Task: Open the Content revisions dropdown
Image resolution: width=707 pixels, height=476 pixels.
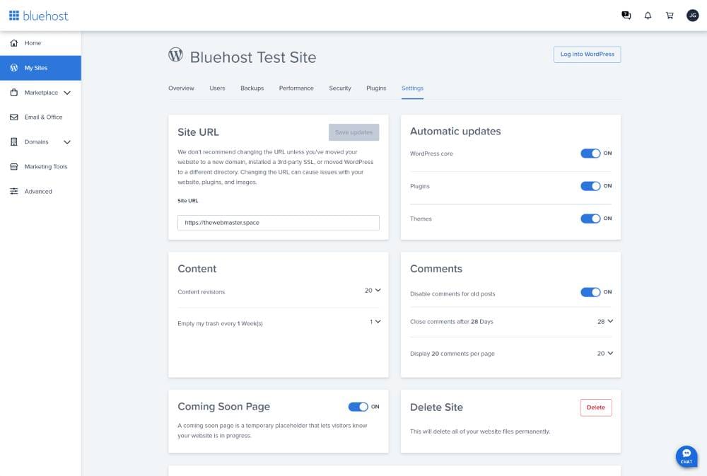Action: [x=373, y=289]
